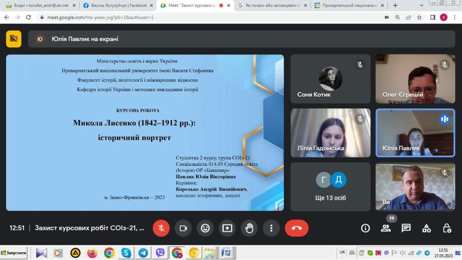The width and height of the screenshot is (462, 260).
Task: Expand the "Ще 13 осіб" participants tile
Action: pos(330,186)
